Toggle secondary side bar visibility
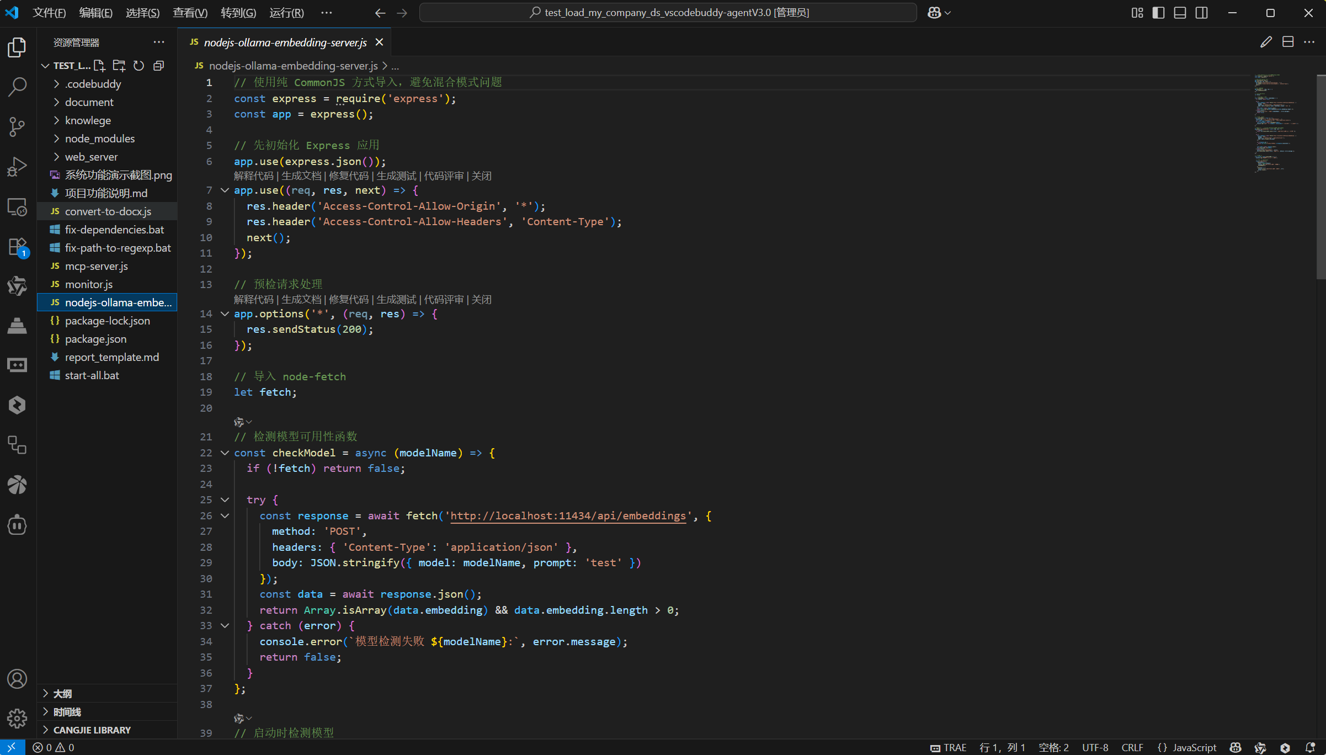The image size is (1326, 755). coord(1201,13)
